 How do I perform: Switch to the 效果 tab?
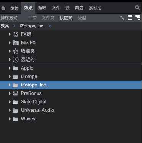[x=28, y=8]
